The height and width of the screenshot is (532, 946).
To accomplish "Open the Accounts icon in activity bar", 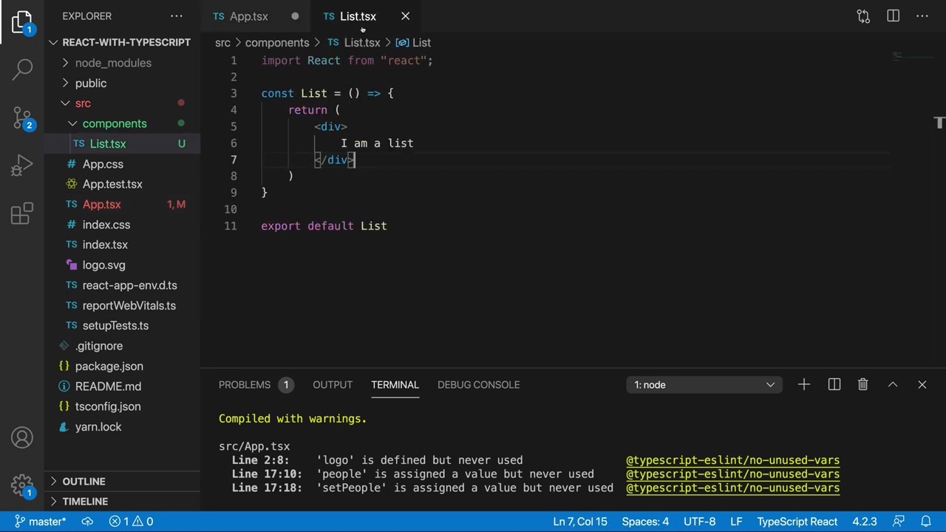I will (x=22, y=437).
